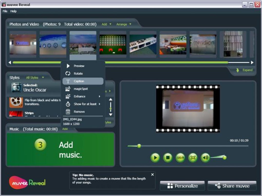The height and width of the screenshot is (196, 262).
Task: Select the space invaders photo thumbnail
Action: pyautogui.click(x=113, y=44)
